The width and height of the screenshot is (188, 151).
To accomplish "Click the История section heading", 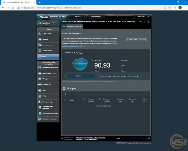I will pyautogui.click(x=71, y=88).
